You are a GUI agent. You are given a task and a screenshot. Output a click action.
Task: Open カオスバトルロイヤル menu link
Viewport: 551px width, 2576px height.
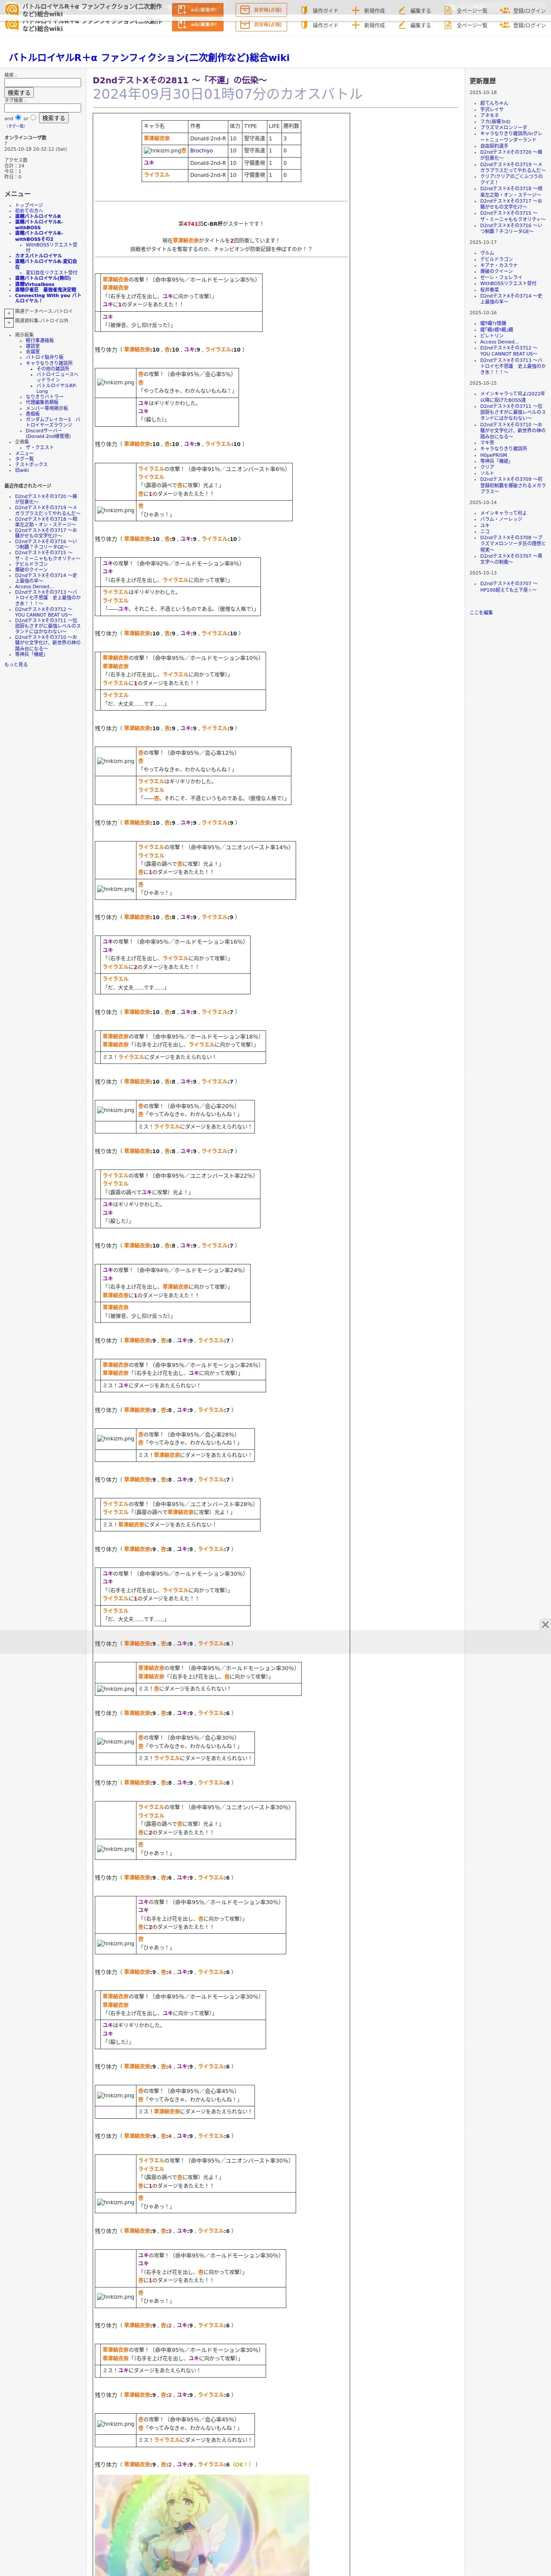(x=38, y=255)
